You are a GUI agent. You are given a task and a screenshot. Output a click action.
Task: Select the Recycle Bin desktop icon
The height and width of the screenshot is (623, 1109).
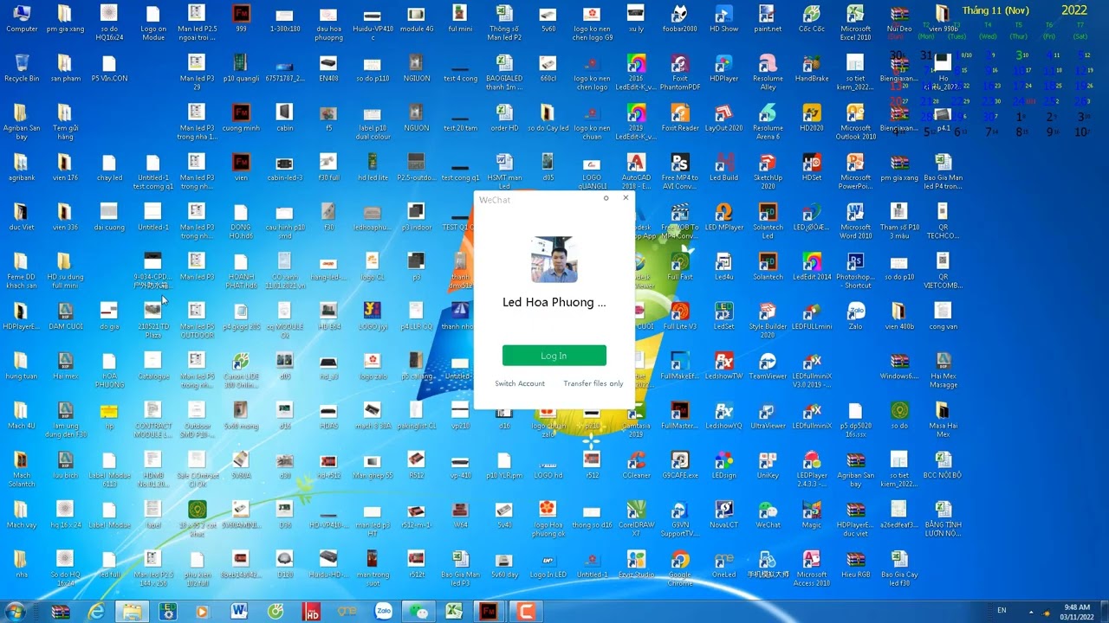pyautogui.click(x=21, y=68)
